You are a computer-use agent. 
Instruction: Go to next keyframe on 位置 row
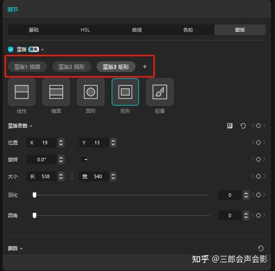pos(264,142)
